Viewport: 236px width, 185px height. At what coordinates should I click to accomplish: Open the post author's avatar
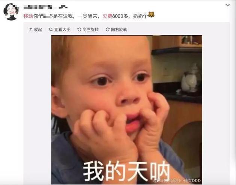11,12
